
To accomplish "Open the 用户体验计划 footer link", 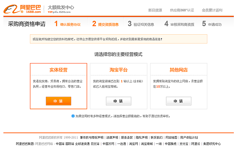I will click(x=189, y=138).
